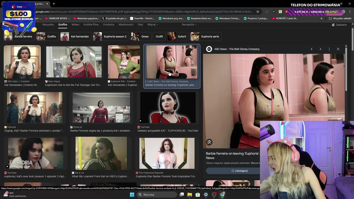Screen dimensions: 354x199
Task: Select the Outfits filter chip
Action: [47, 36]
